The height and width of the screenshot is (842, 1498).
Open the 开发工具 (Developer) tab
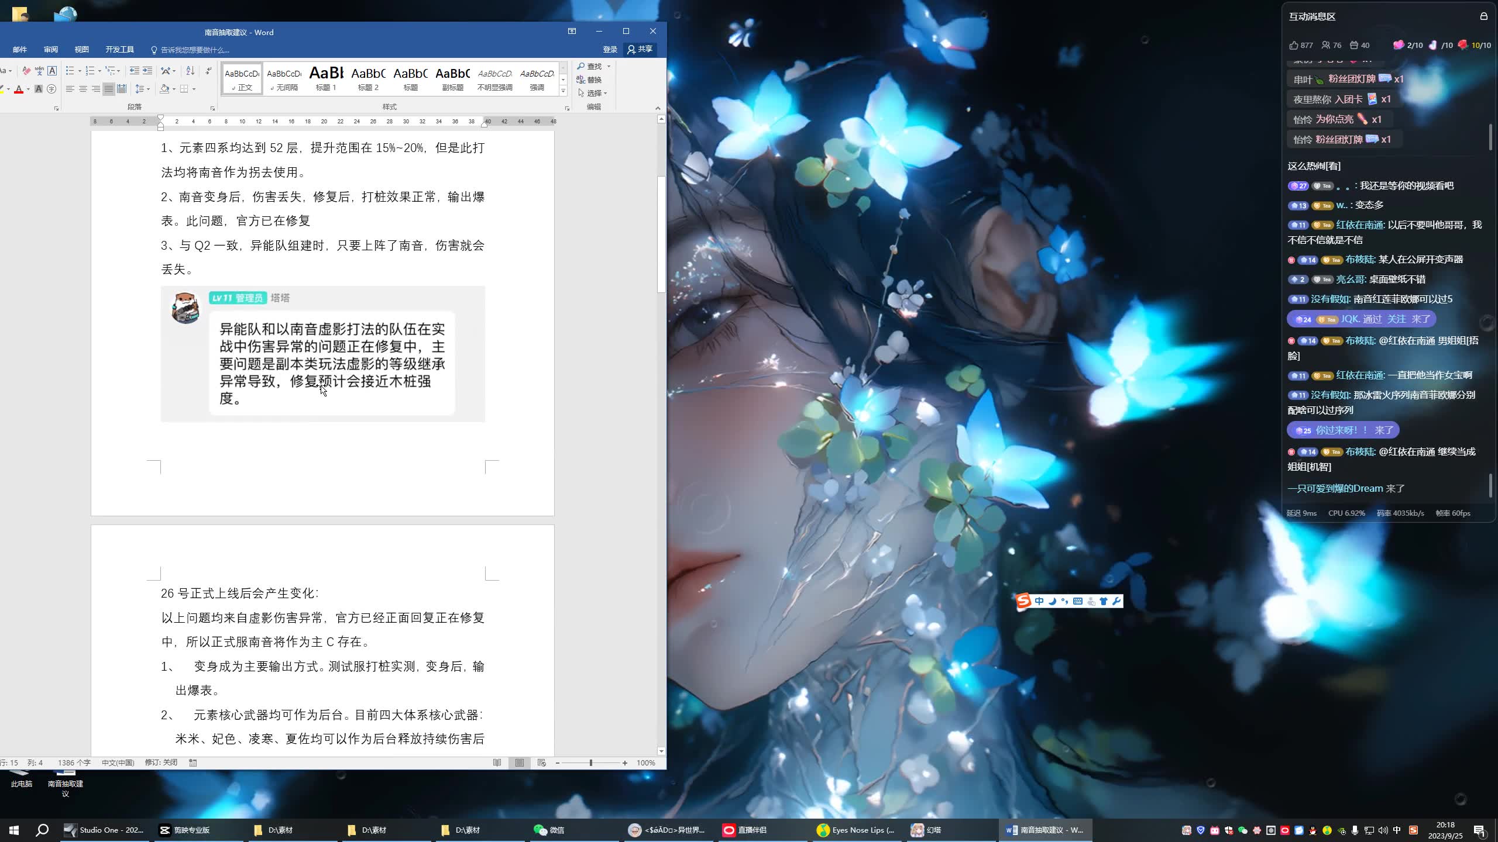pos(120,50)
